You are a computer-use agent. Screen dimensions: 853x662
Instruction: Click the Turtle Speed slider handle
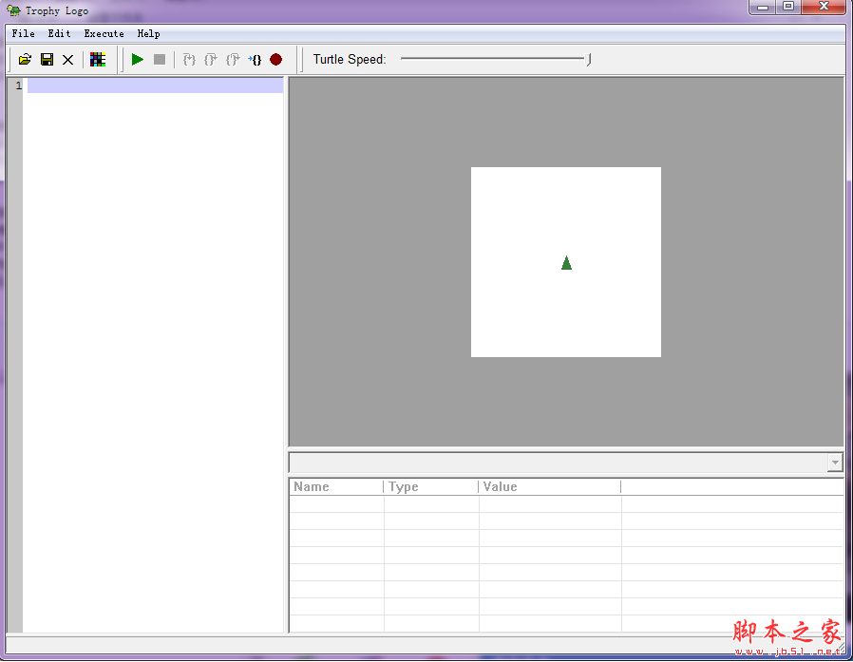[589, 59]
